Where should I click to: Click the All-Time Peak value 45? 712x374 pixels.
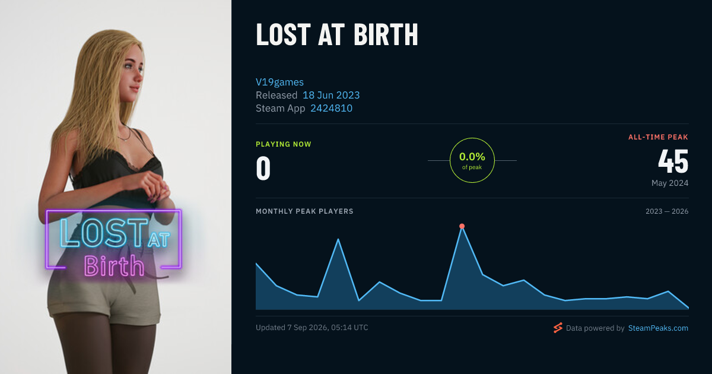point(673,161)
